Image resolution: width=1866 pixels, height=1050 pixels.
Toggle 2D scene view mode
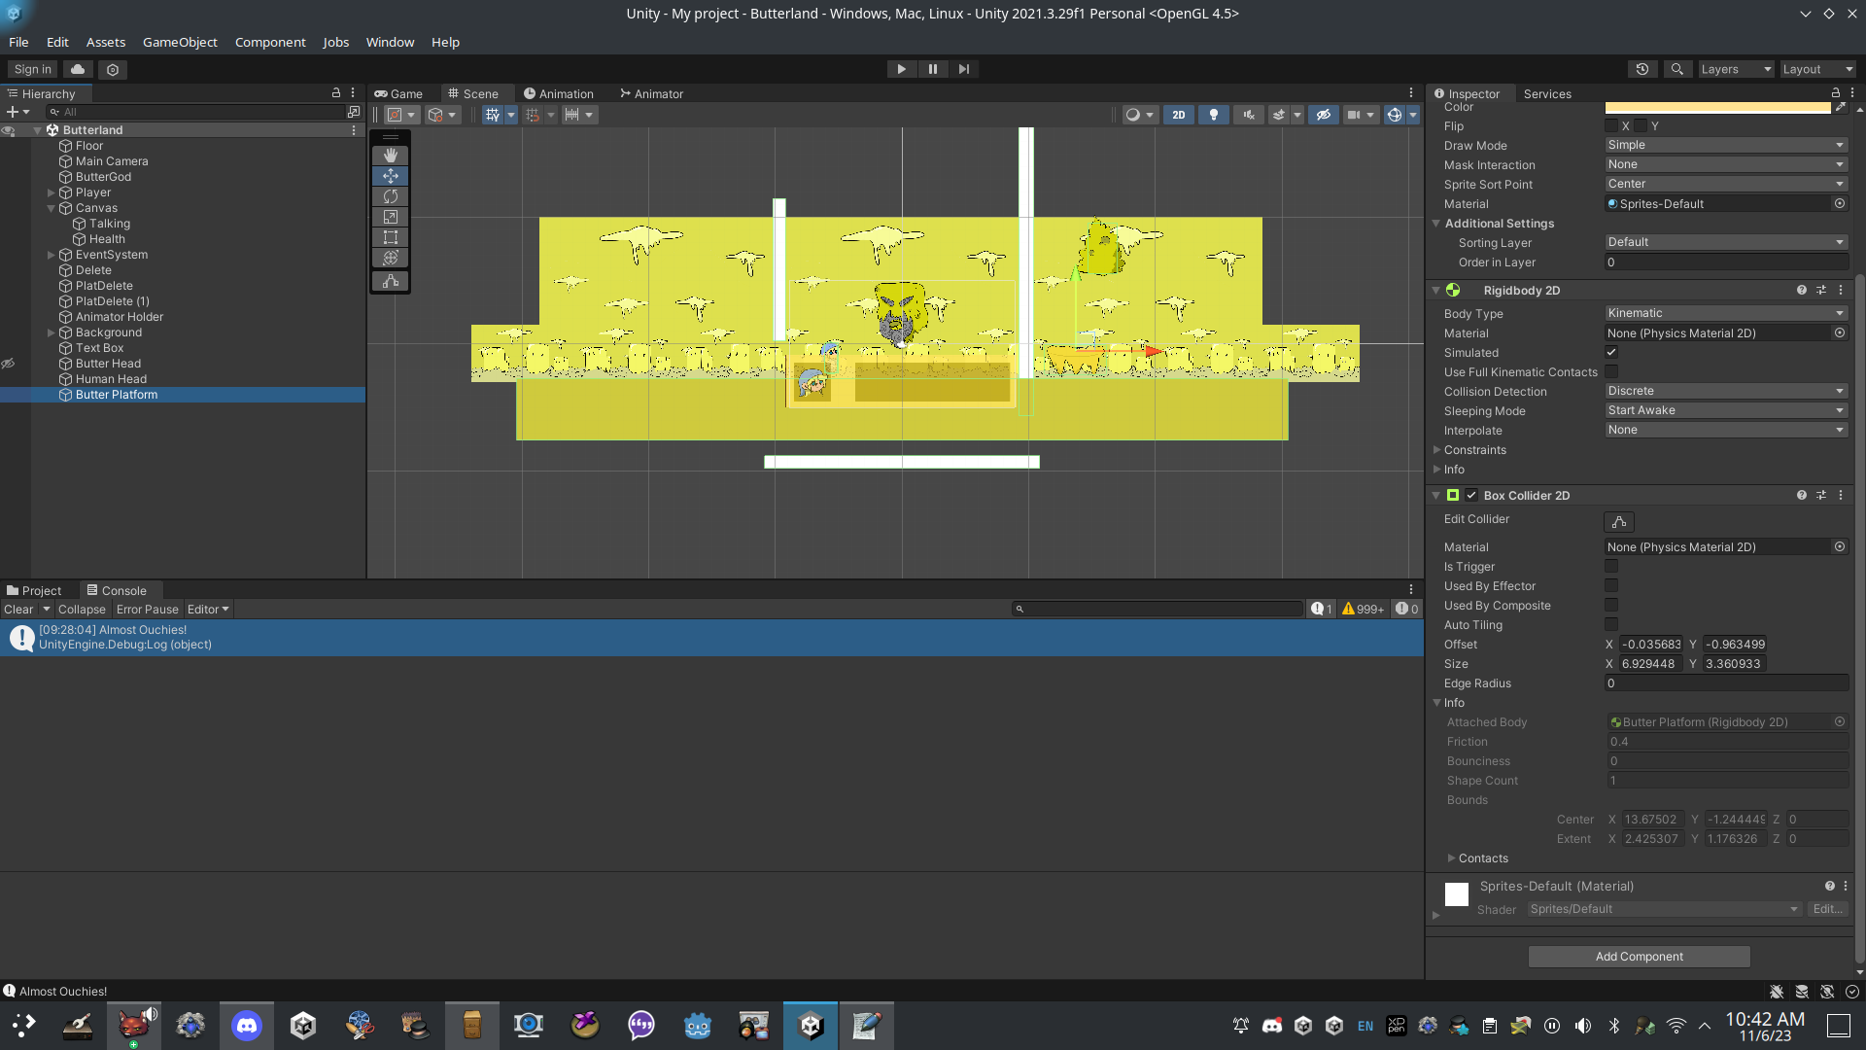[1178, 115]
